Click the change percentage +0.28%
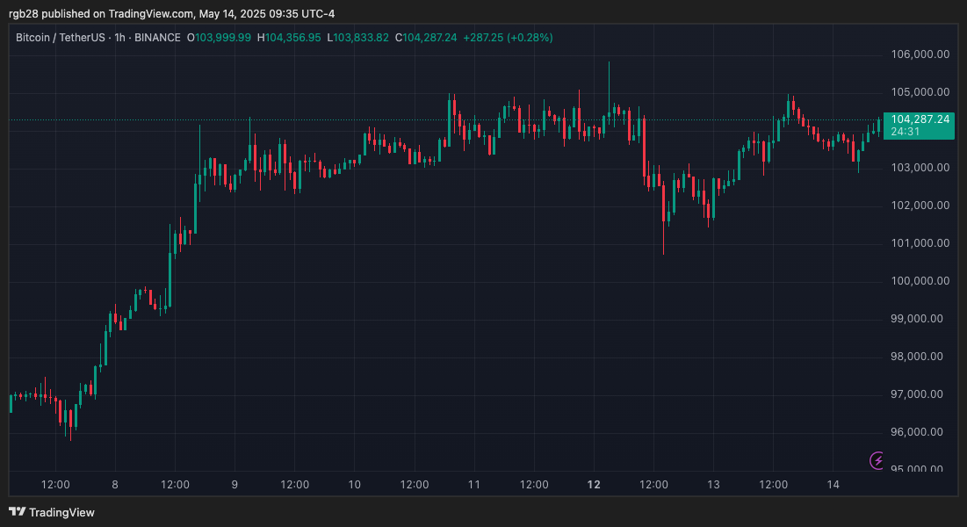 click(x=529, y=38)
